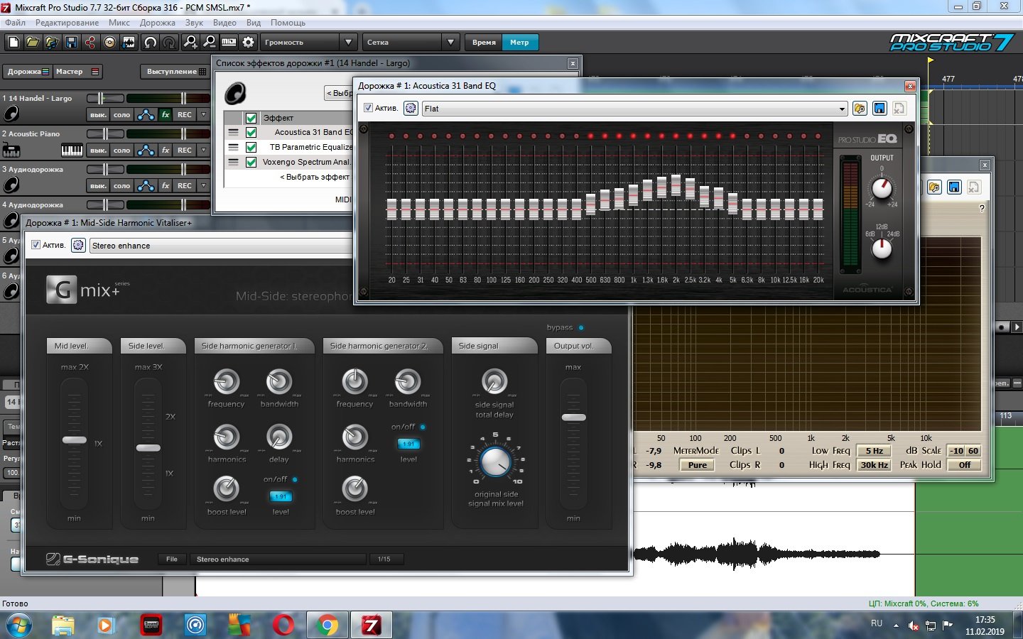Open the load sound folder-with-note icon
Screen dimensions: 1023x639
[x=52, y=43]
